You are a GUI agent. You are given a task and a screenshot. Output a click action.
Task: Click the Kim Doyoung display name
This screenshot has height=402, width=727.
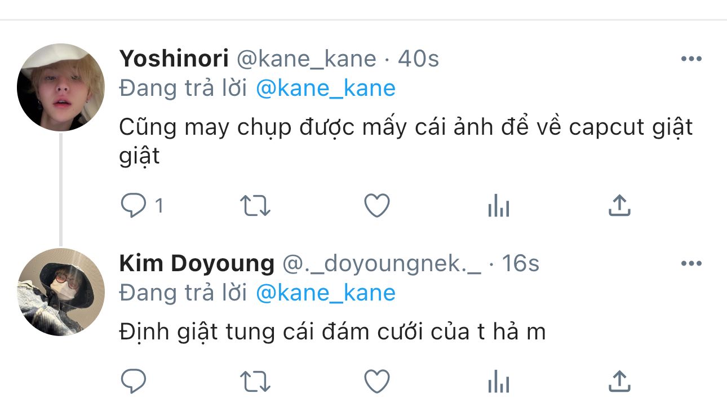click(197, 263)
